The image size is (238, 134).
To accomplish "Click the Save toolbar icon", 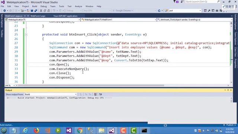I will [32, 11].
